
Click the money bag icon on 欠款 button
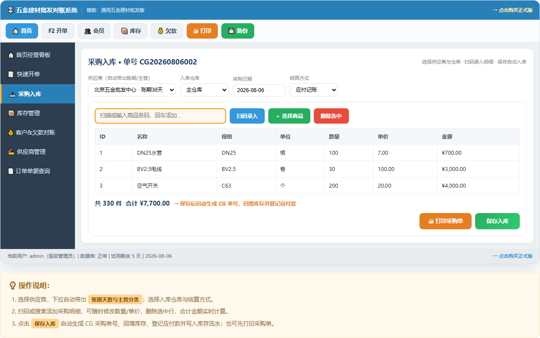(160, 31)
